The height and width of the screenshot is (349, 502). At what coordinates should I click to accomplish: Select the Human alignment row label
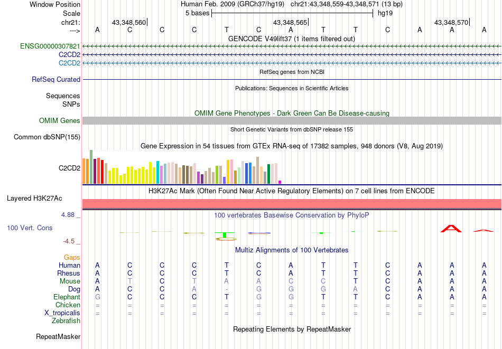[x=69, y=266]
